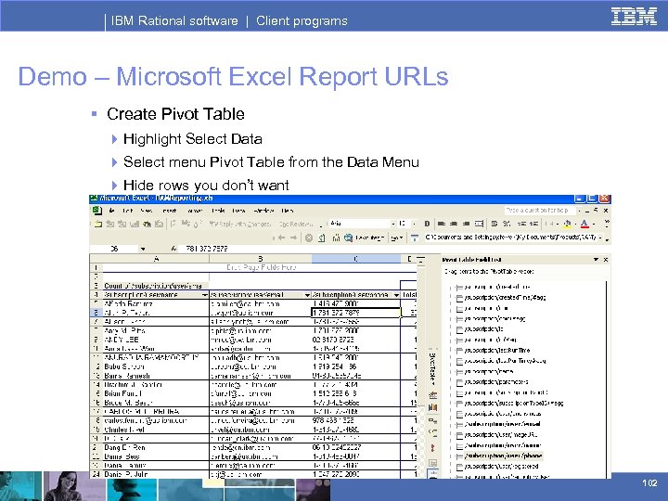Image resolution: width=668 pixels, height=501 pixels.
Task: Click the Brian Farrell name cell
Action: point(156,393)
